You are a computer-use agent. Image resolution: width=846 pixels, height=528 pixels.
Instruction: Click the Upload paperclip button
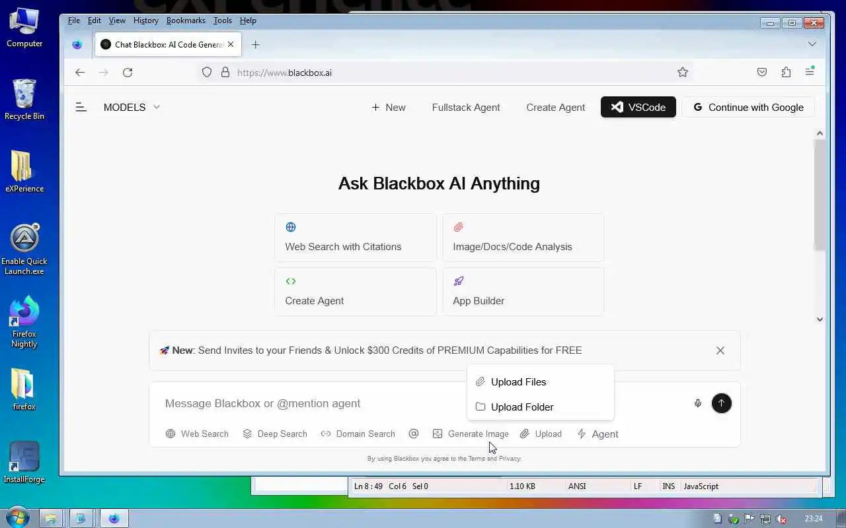click(x=541, y=434)
